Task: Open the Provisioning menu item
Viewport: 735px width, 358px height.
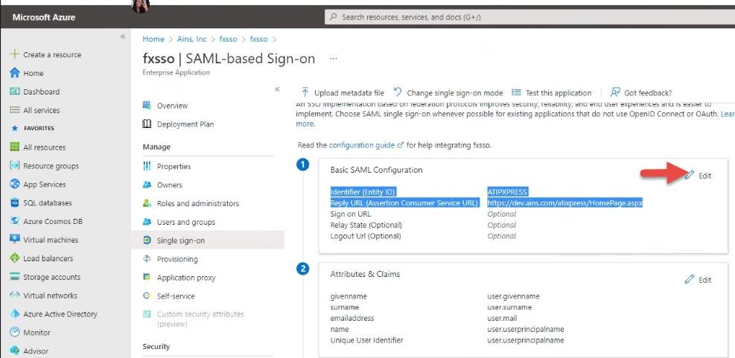Action: click(x=177, y=259)
